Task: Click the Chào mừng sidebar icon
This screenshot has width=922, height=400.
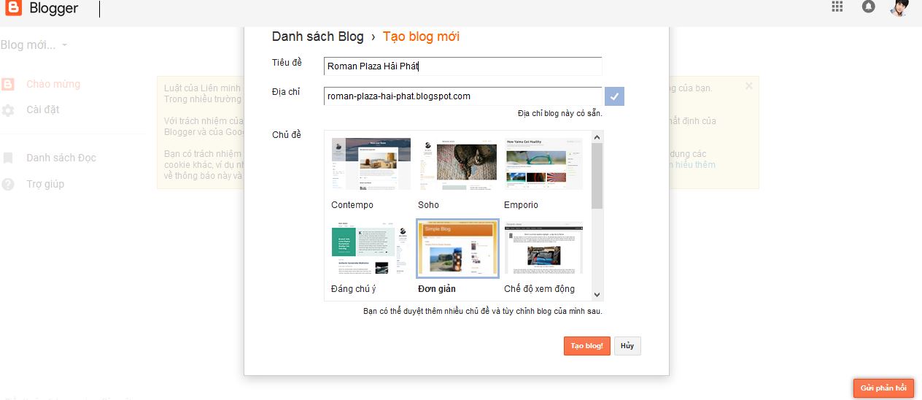Action: (x=8, y=84)
